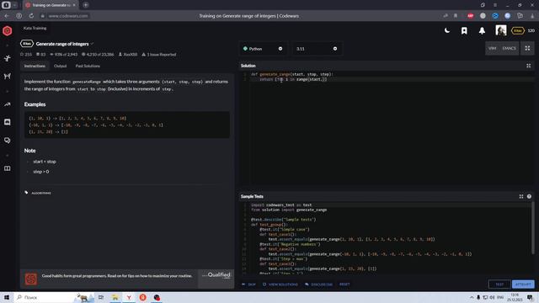The width and height of the screenshot is (539, 303).
Task: Click VIEW SOLUTIONS link
Action: pos(280,284)
